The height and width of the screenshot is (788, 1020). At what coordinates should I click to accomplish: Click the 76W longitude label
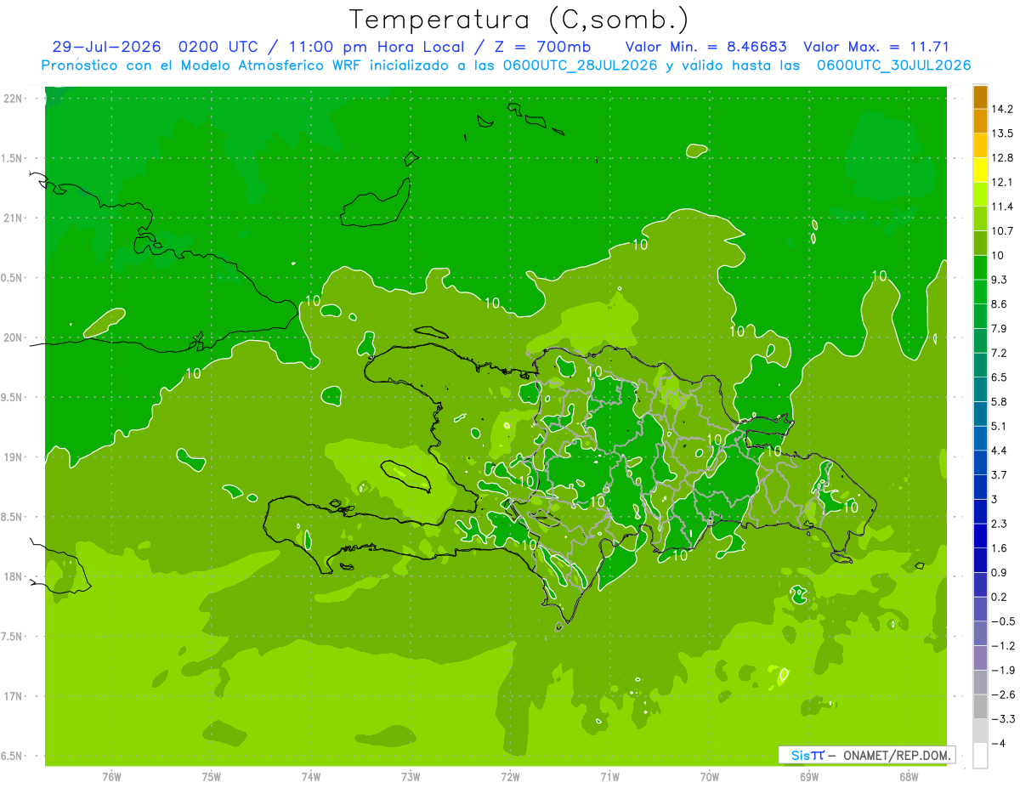pyautogui.click(x=110, y=777)
